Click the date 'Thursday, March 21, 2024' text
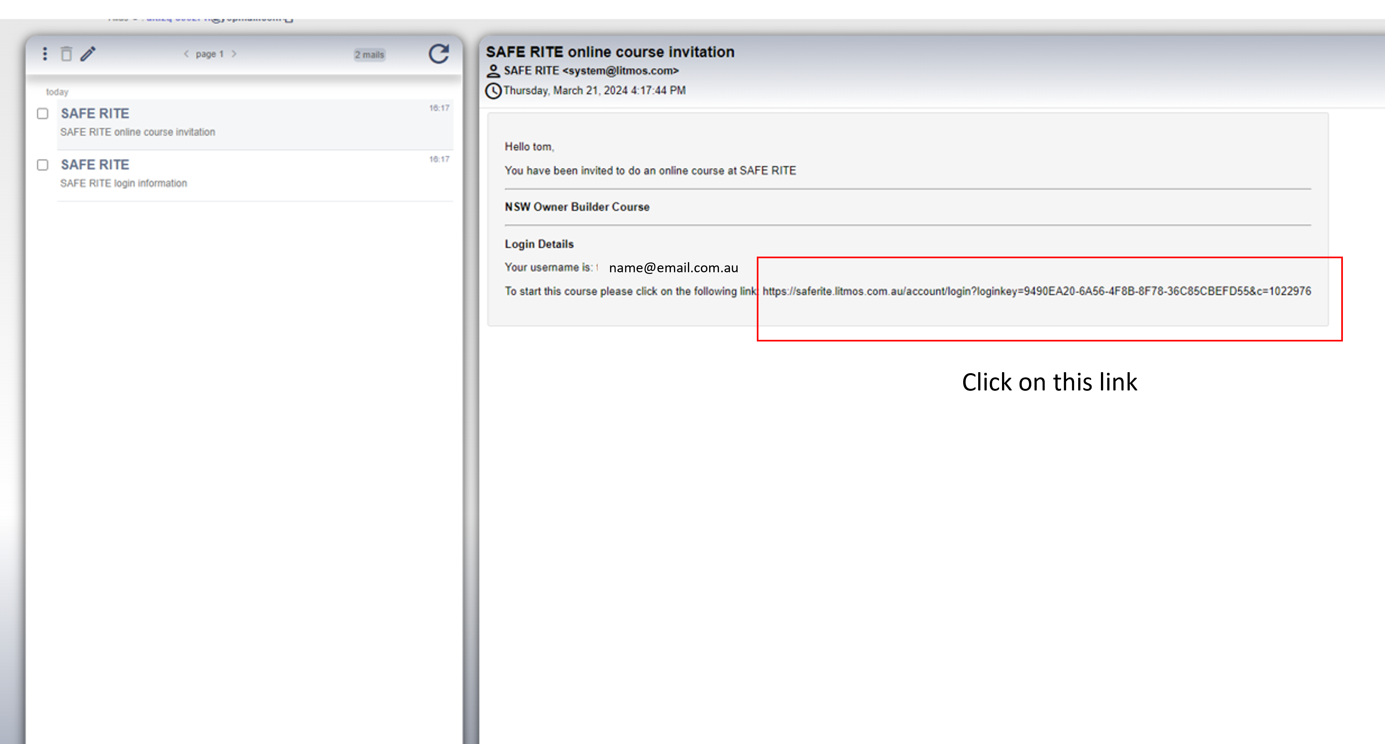 tap(565, 91)
